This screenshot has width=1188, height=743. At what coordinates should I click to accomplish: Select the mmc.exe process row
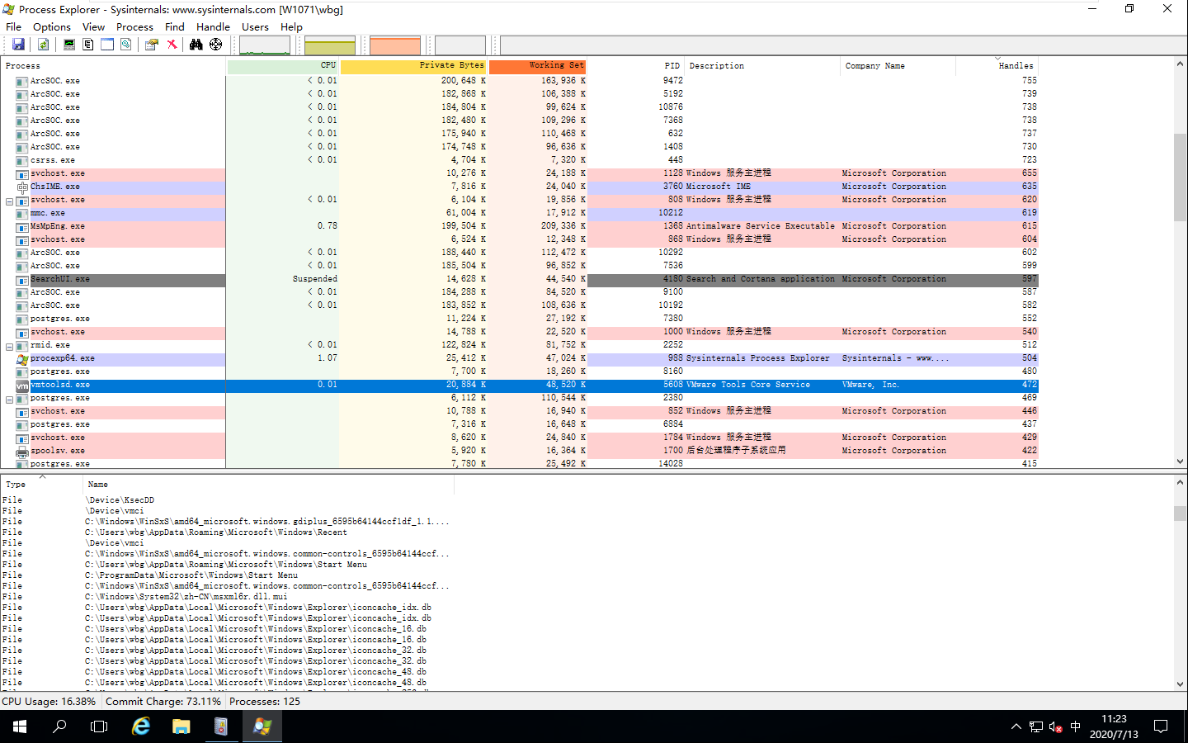[x=519, y=214]
